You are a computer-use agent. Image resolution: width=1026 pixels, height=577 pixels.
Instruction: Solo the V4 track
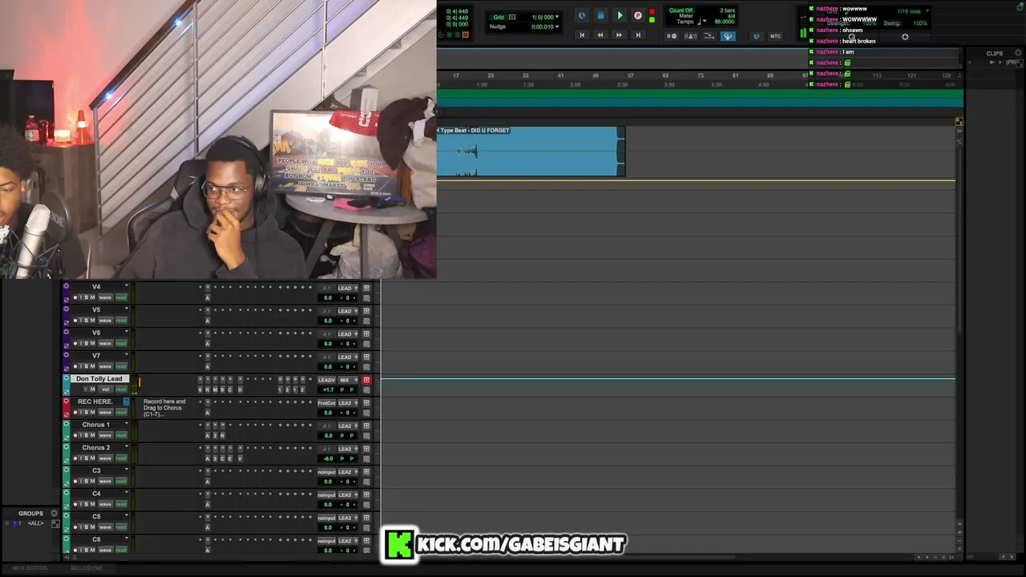click(x=87, y=298)
